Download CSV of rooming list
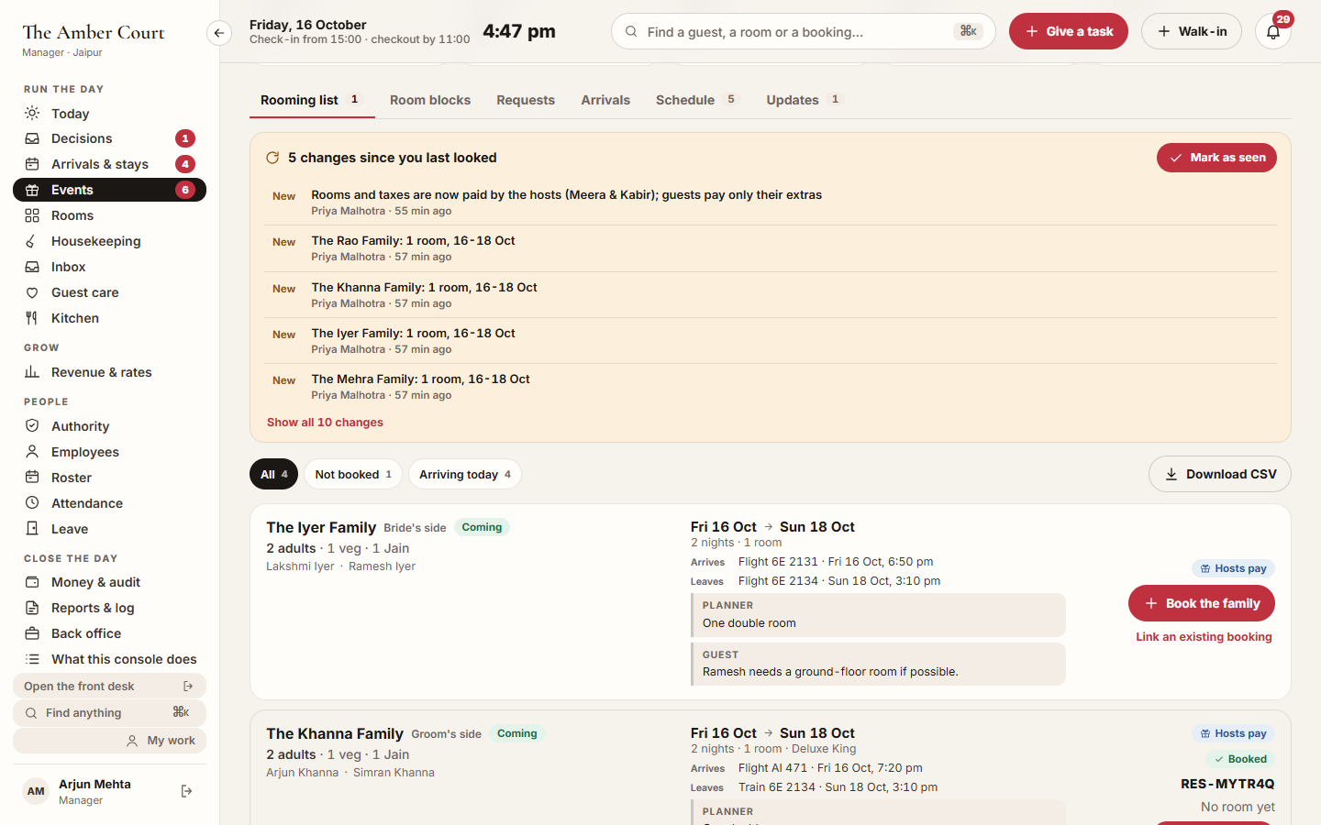 click(1220, 474)
